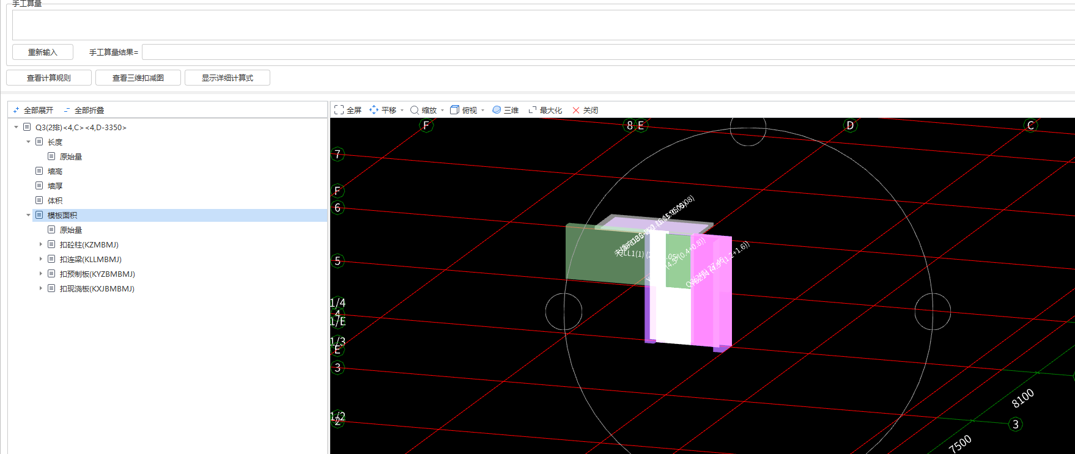This screenshot has width=1075, height=454.
Task: Click axis label D in viewport
Action: click(850, 125)
